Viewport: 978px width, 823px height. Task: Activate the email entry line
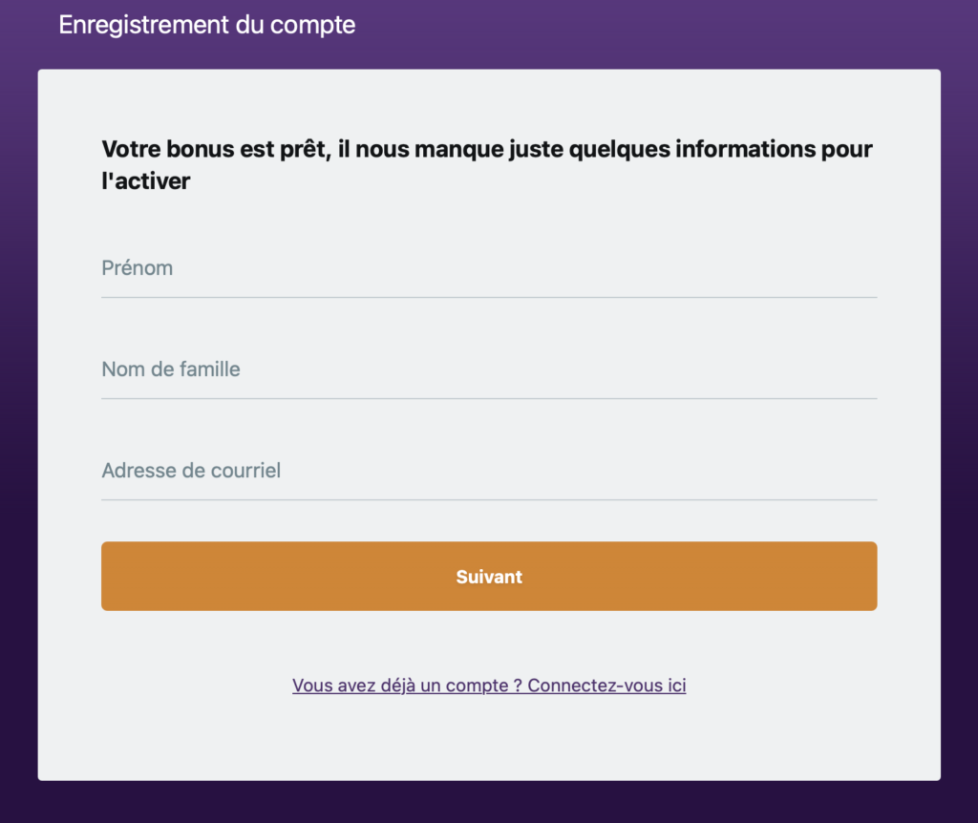489,471
